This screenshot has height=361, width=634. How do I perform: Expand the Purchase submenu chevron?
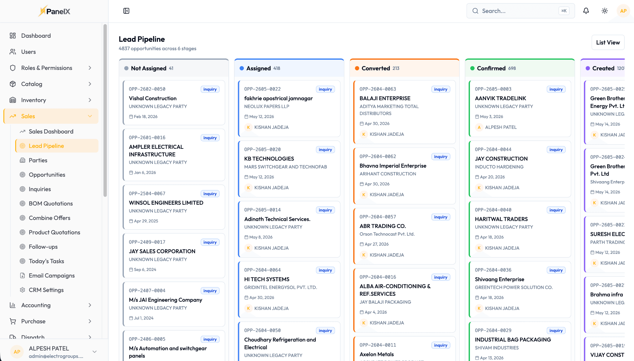[x=90, y=321]
